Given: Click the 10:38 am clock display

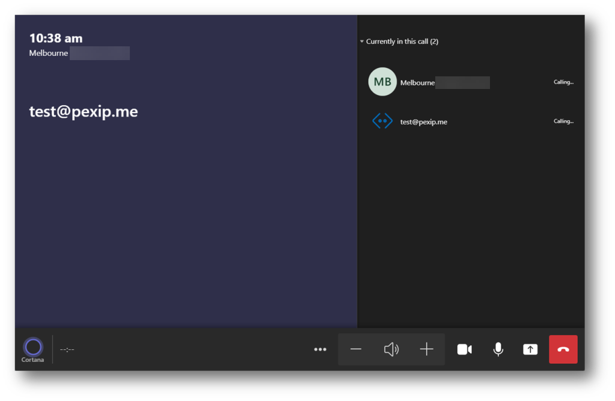Looking at the screenshot, I should click(x=56, y=38).
